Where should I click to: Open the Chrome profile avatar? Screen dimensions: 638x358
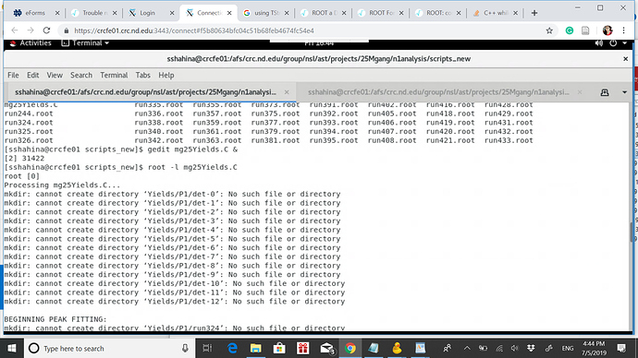tap(607, 30)
